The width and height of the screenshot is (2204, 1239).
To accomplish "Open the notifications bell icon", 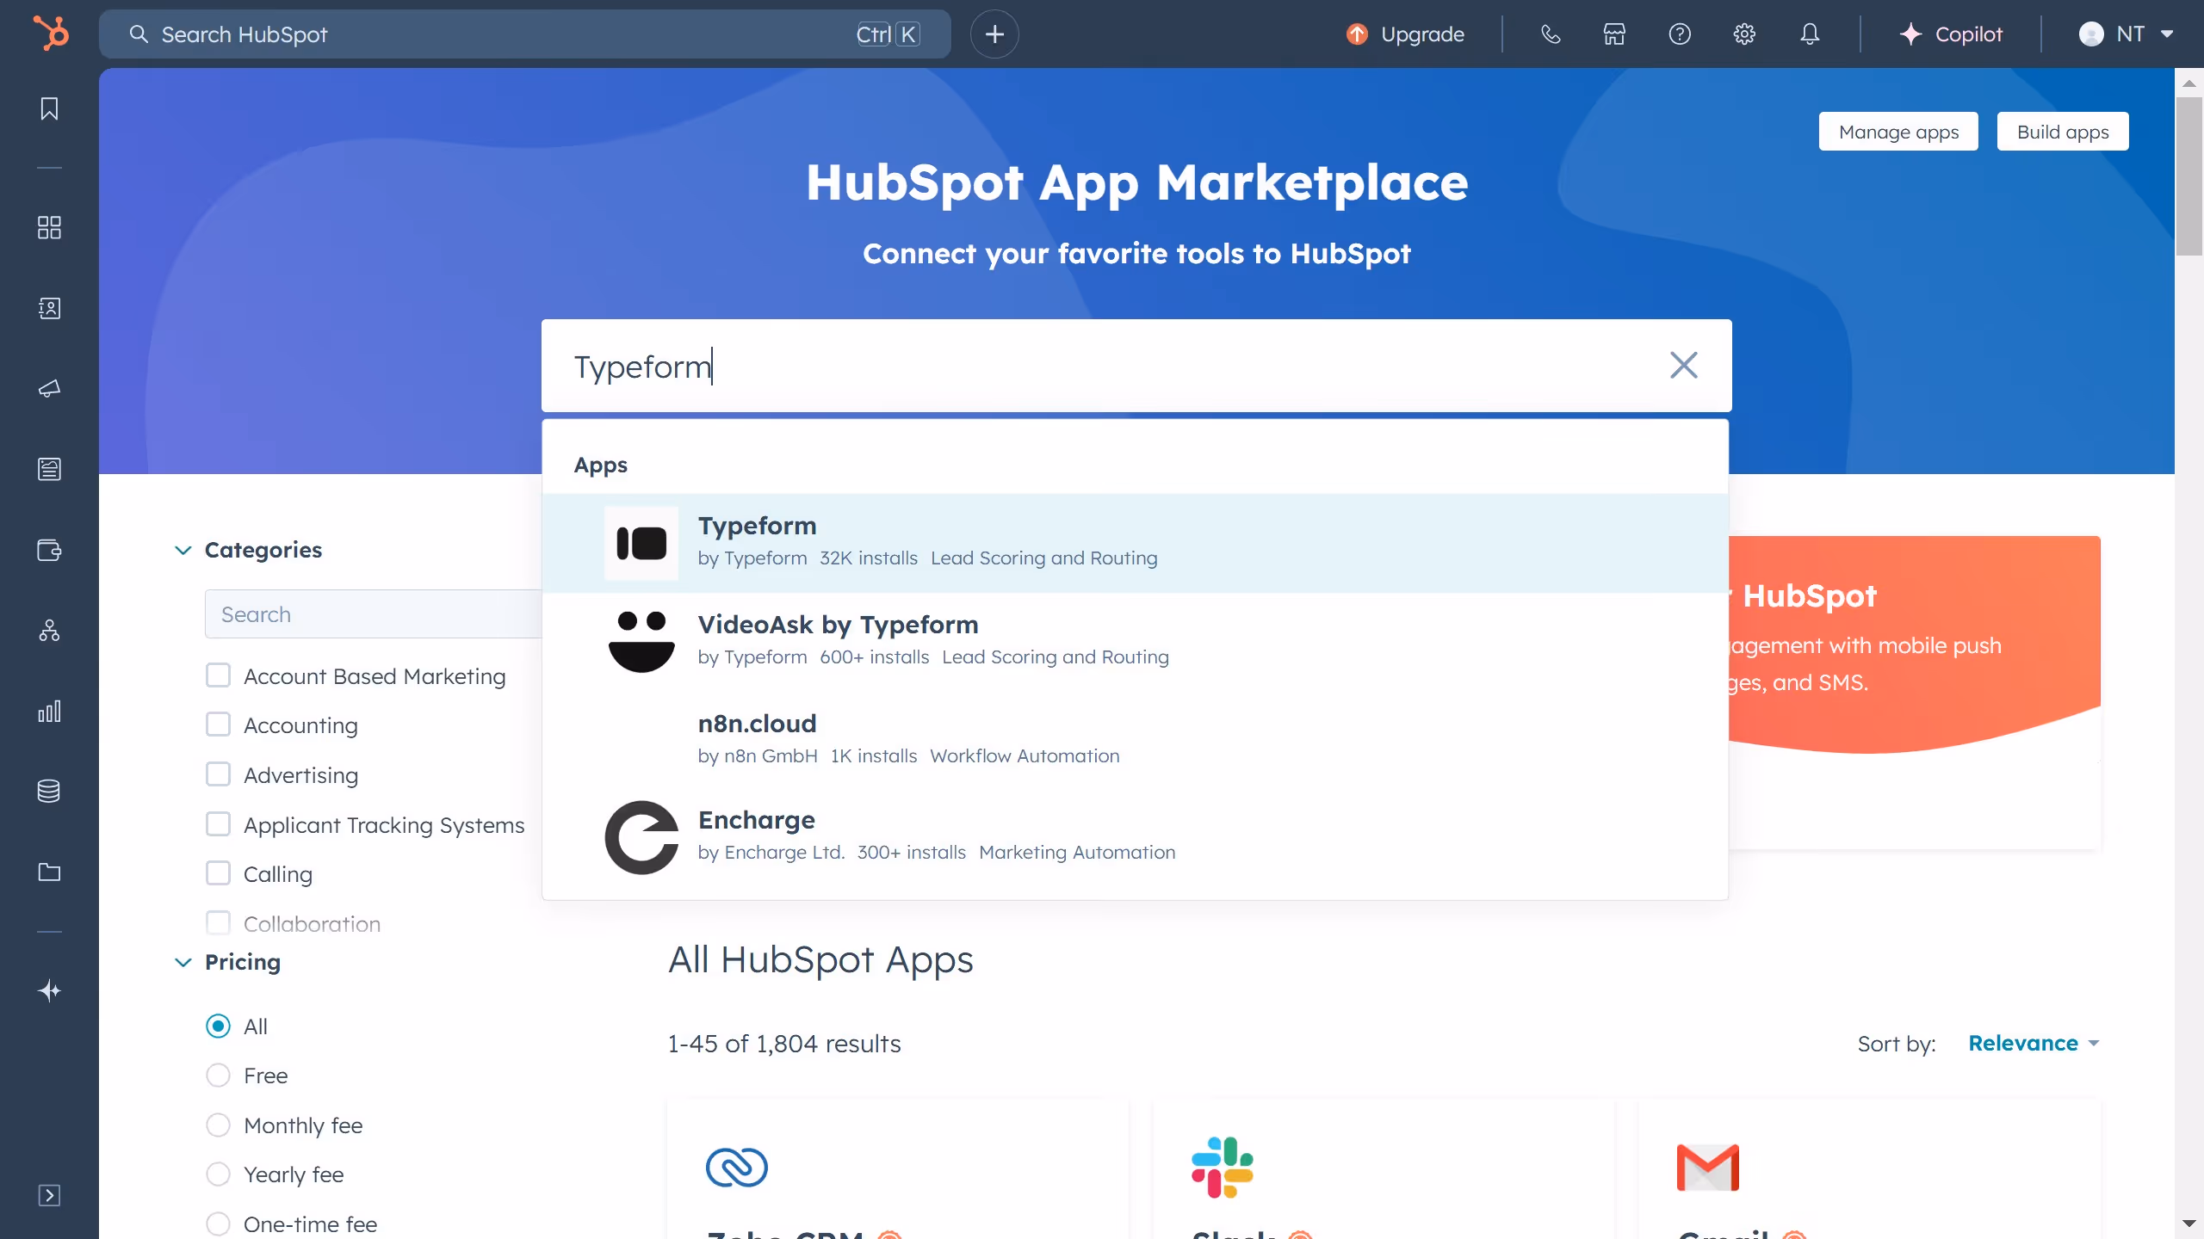I will click(x=1809, y=34).
